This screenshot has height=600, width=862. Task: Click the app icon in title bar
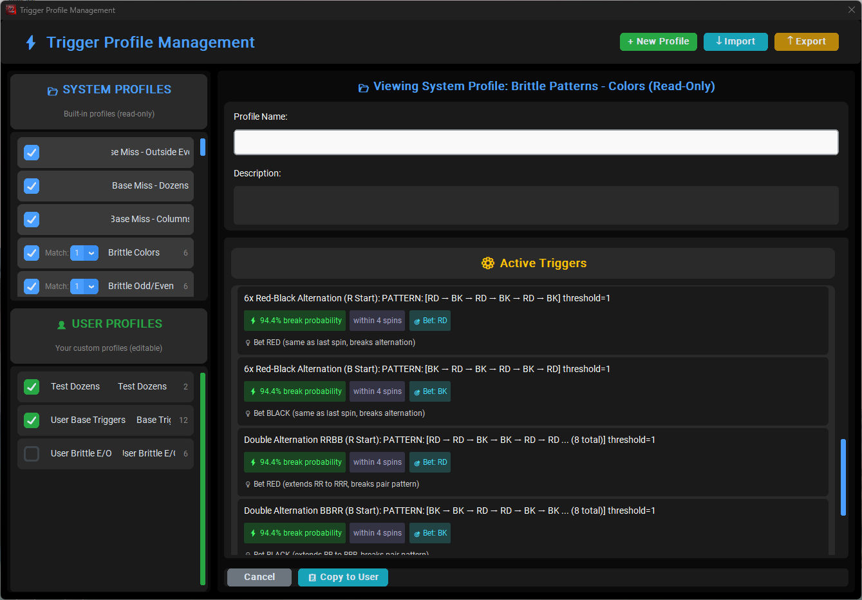(x=10, y=10)
